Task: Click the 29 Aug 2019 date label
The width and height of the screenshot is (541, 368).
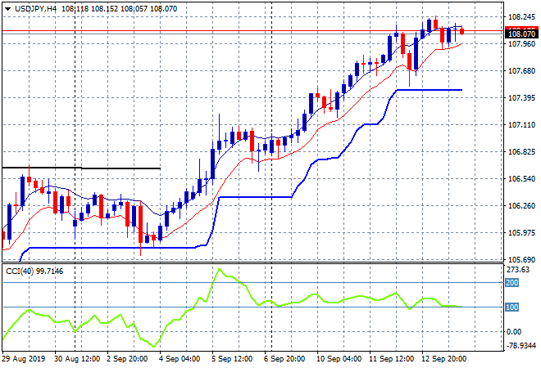Action: tap(24, 359)
